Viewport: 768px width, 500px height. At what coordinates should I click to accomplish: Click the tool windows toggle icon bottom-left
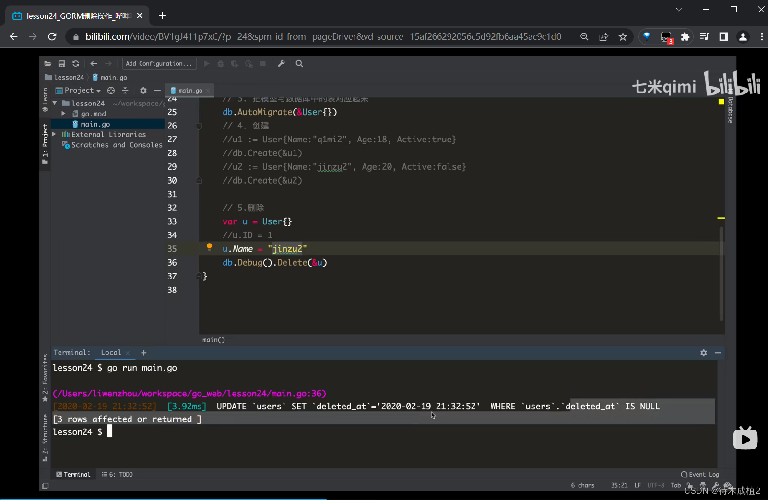click(46, 486)
